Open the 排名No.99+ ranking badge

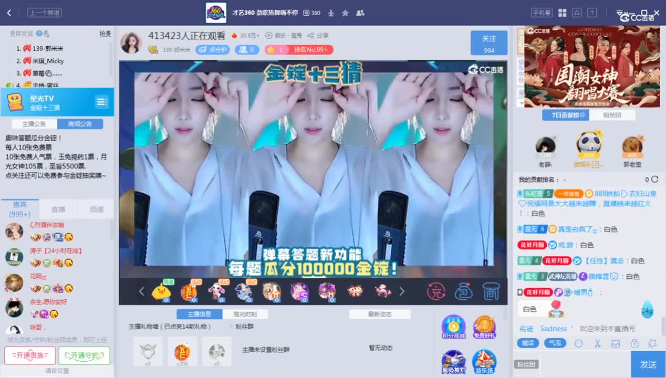click(298, 50)
